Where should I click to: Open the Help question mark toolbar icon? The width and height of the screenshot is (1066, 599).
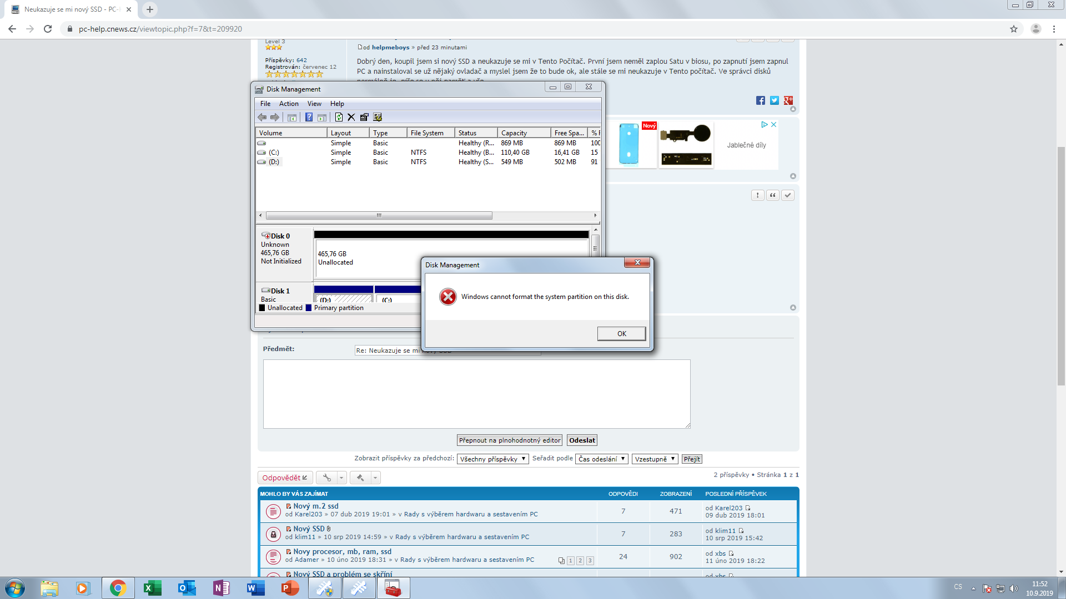[309, 117]
